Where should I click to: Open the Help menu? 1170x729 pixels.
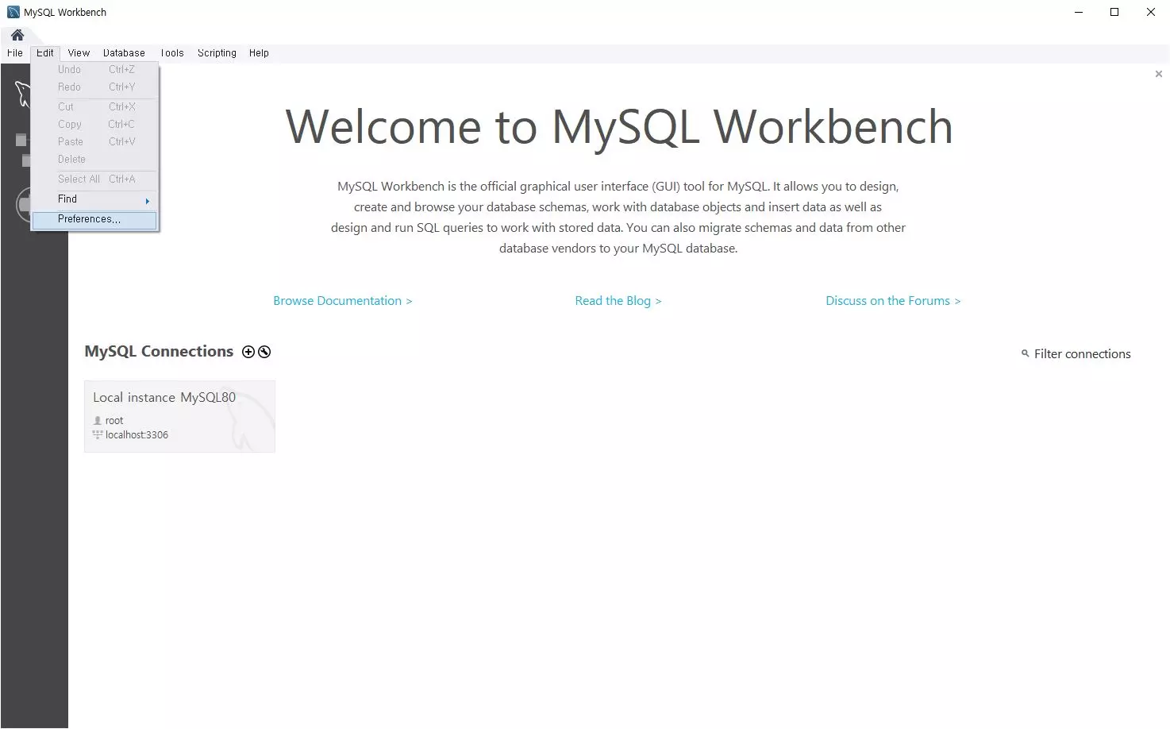(259, 53)
